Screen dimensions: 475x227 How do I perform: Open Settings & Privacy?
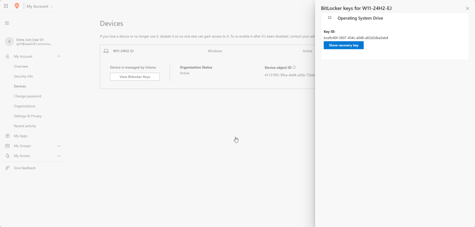[x=28, y=116]
